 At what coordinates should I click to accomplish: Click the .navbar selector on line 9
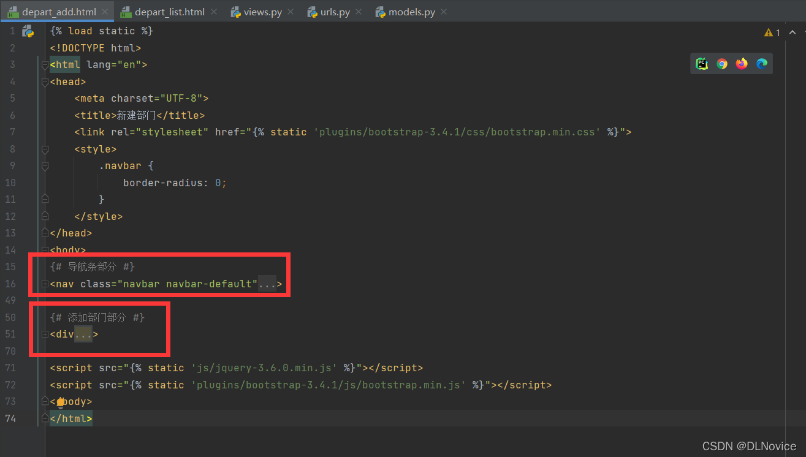coord(120,165)
